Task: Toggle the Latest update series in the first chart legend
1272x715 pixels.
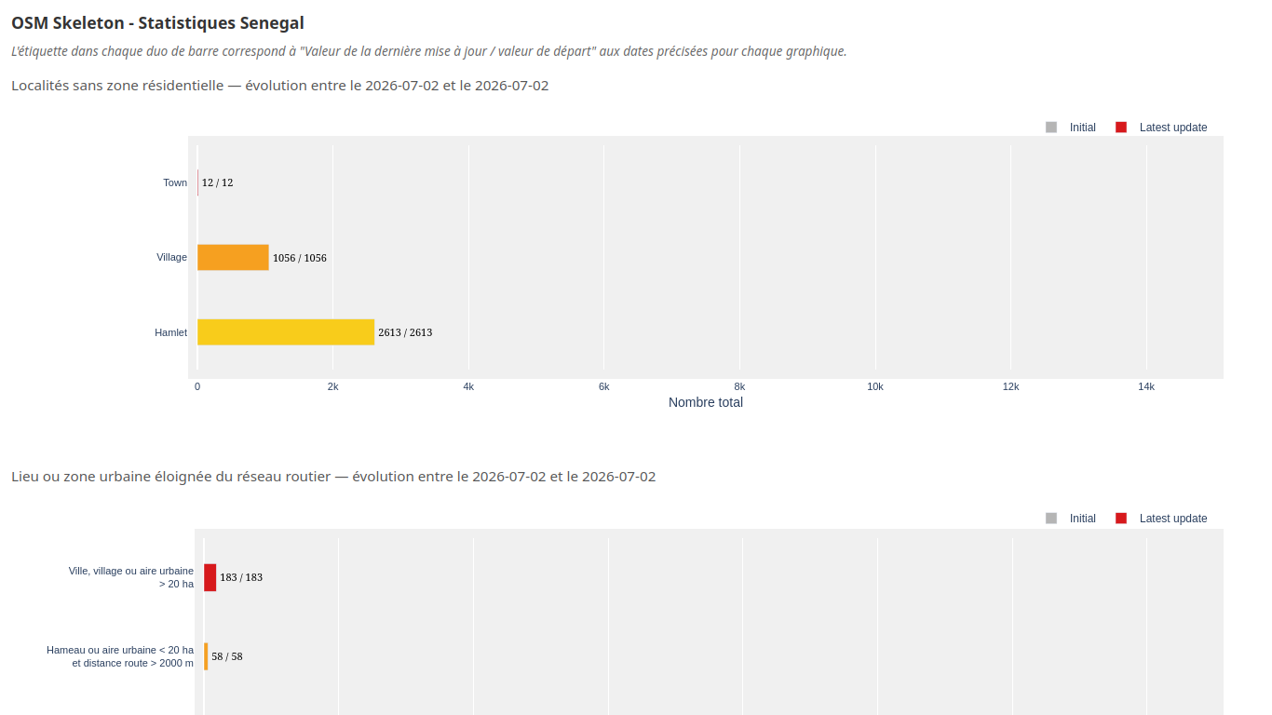Action: 1161,128
